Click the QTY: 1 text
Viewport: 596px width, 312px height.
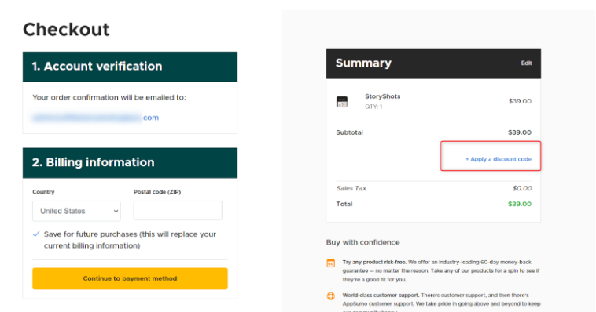[x=373, y=107]
